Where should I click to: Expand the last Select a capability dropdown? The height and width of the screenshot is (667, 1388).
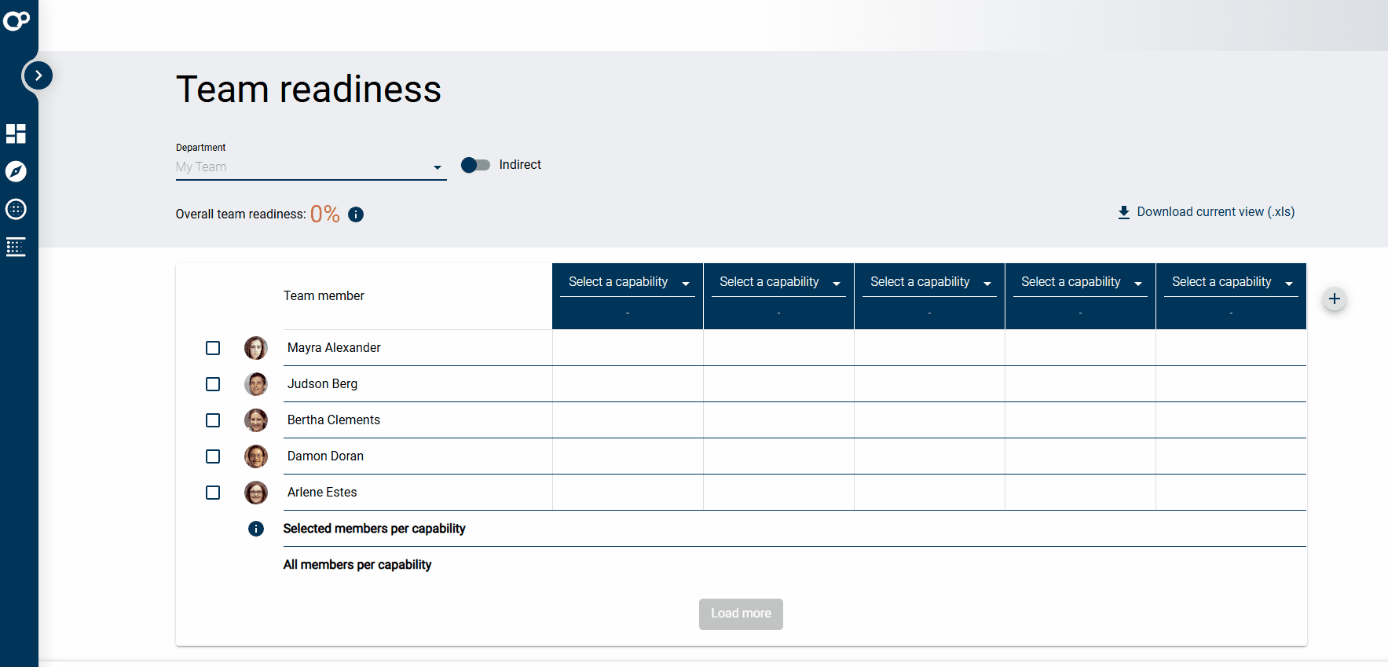pos(1231,282)
